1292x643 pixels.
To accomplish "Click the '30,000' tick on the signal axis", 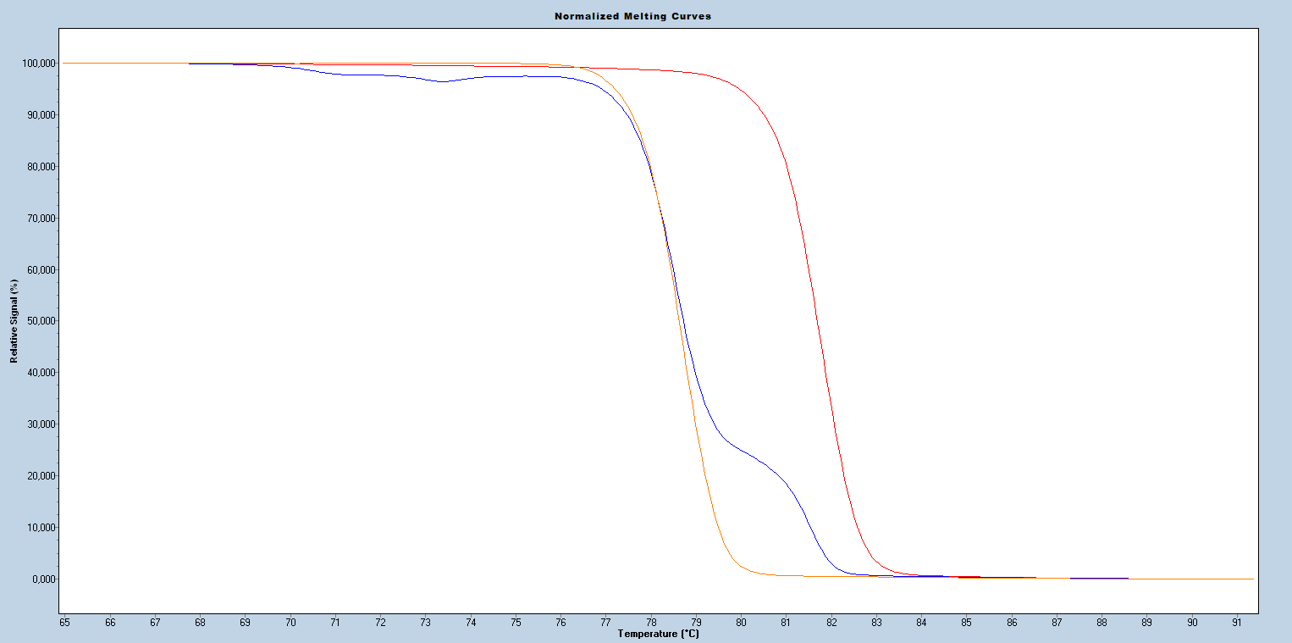I will pyautogui.click(x=41, y=424).
